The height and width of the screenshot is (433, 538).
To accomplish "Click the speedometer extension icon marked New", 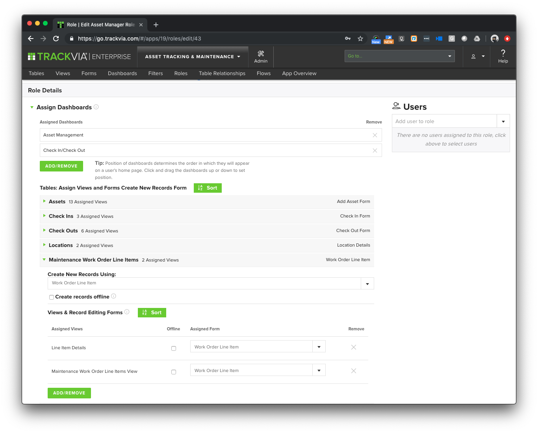I will [376, 39].
